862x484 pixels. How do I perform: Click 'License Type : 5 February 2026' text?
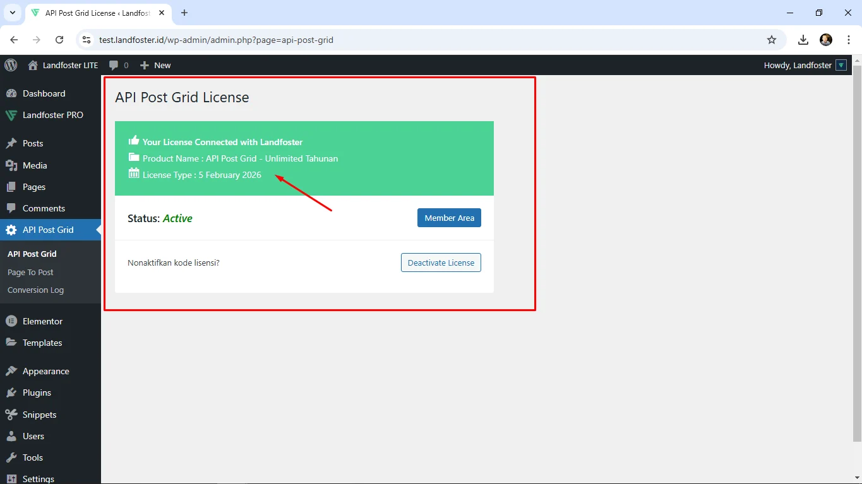[201, 175]
